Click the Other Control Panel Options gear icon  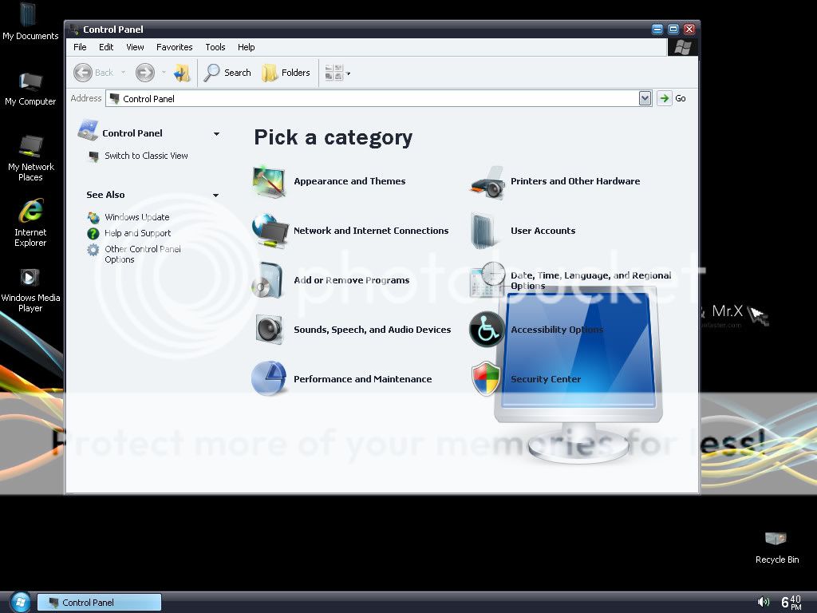[93, 250]
